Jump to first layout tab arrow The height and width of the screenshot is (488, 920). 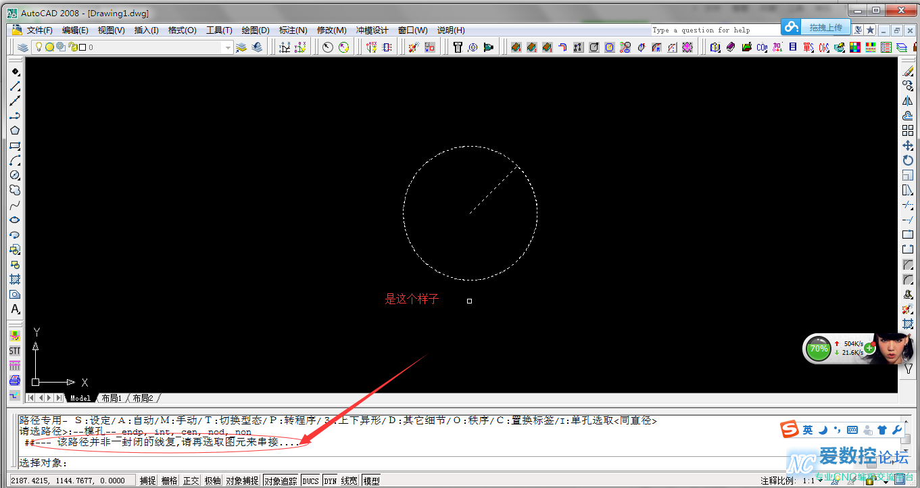point(31,398)
